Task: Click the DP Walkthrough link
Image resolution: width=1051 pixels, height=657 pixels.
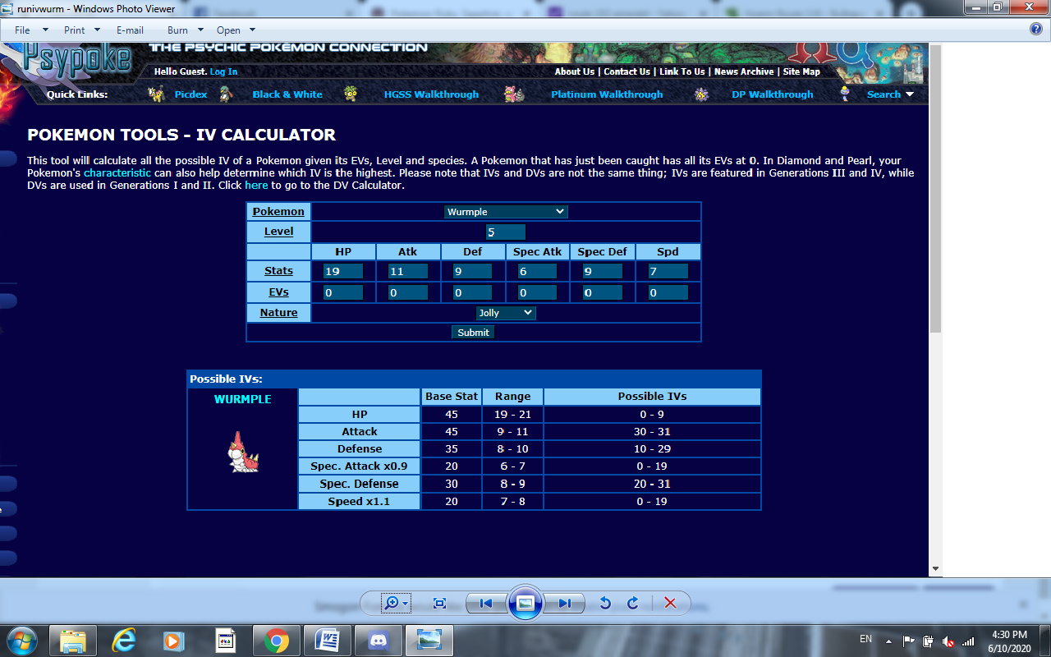Action: pos(773,94)
